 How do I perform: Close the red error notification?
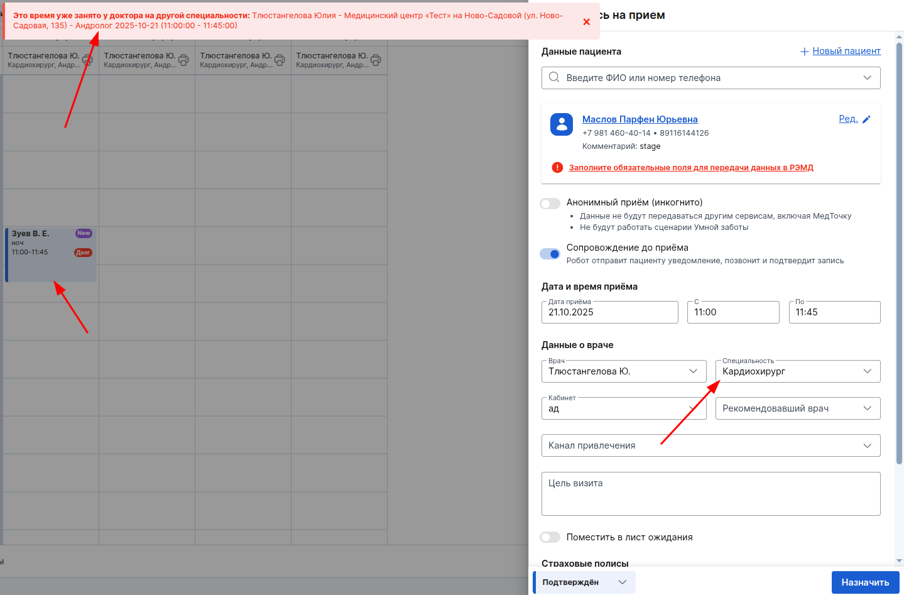coord(586,22)
